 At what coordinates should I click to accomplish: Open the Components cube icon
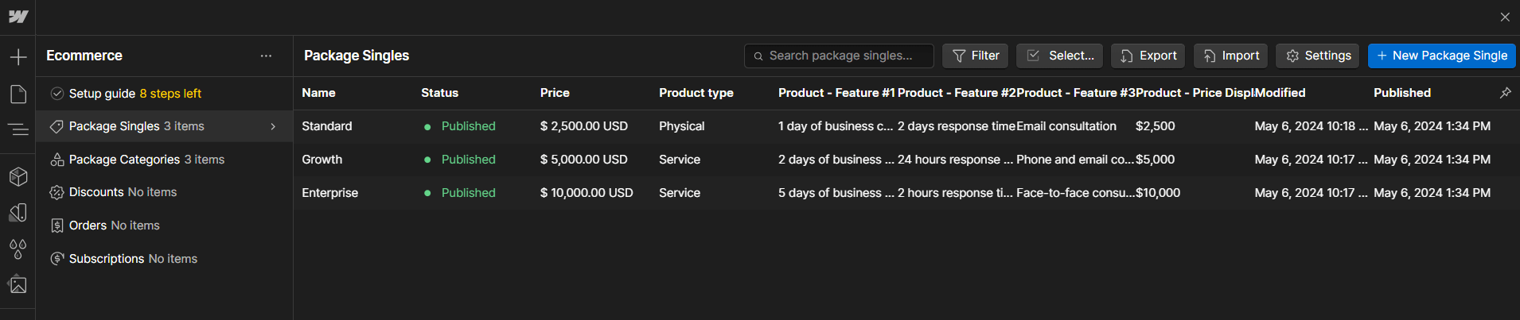[18, 176]
